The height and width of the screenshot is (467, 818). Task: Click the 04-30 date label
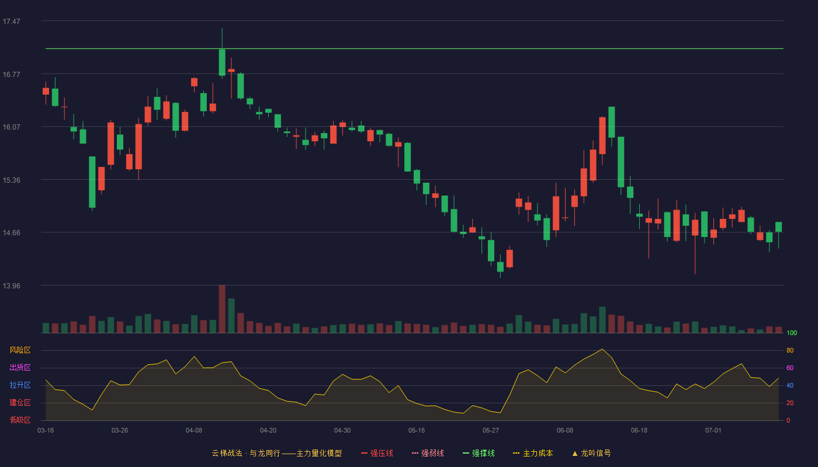(x=342, y=430)
